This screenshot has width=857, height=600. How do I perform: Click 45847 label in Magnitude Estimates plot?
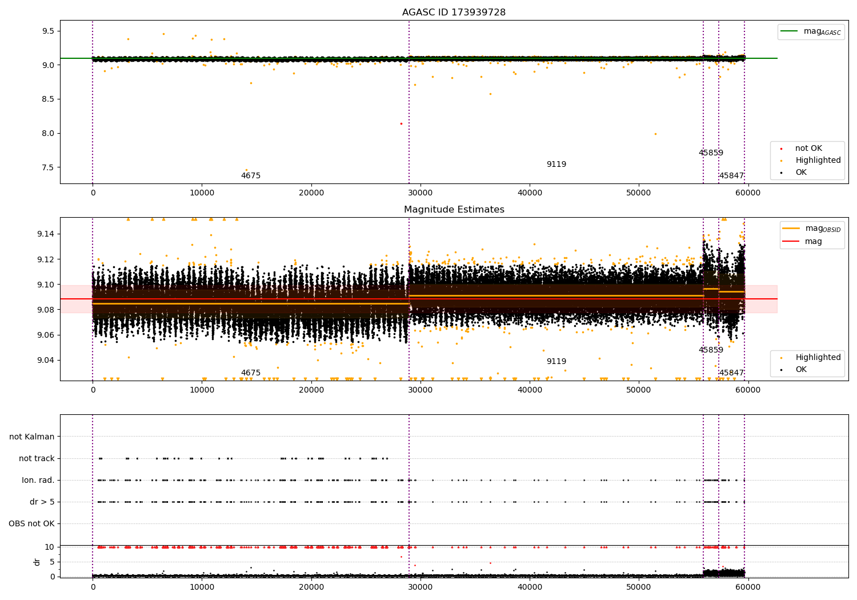pos(731,373)
